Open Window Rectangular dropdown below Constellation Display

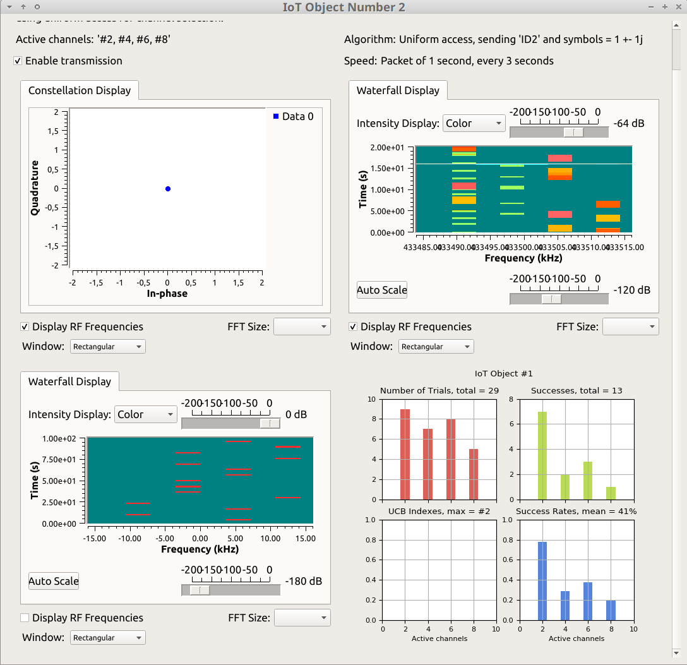pos(108,347)
